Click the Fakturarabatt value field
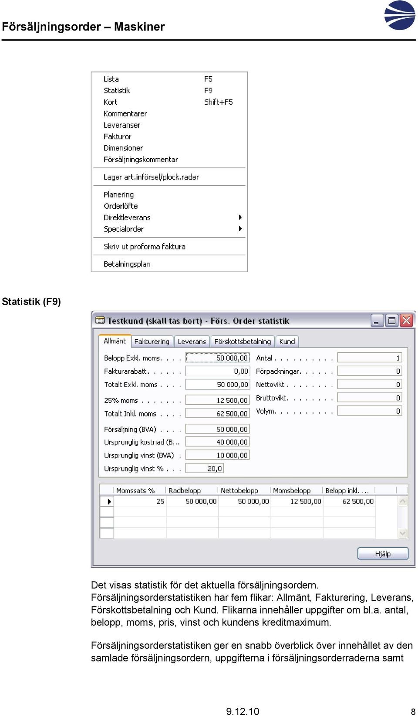 (217, 371)
